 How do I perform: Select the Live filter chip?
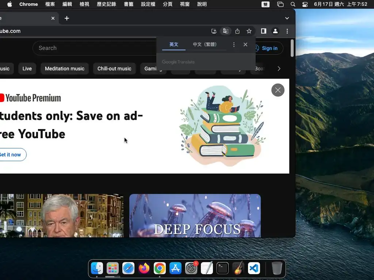click(27, 69)
